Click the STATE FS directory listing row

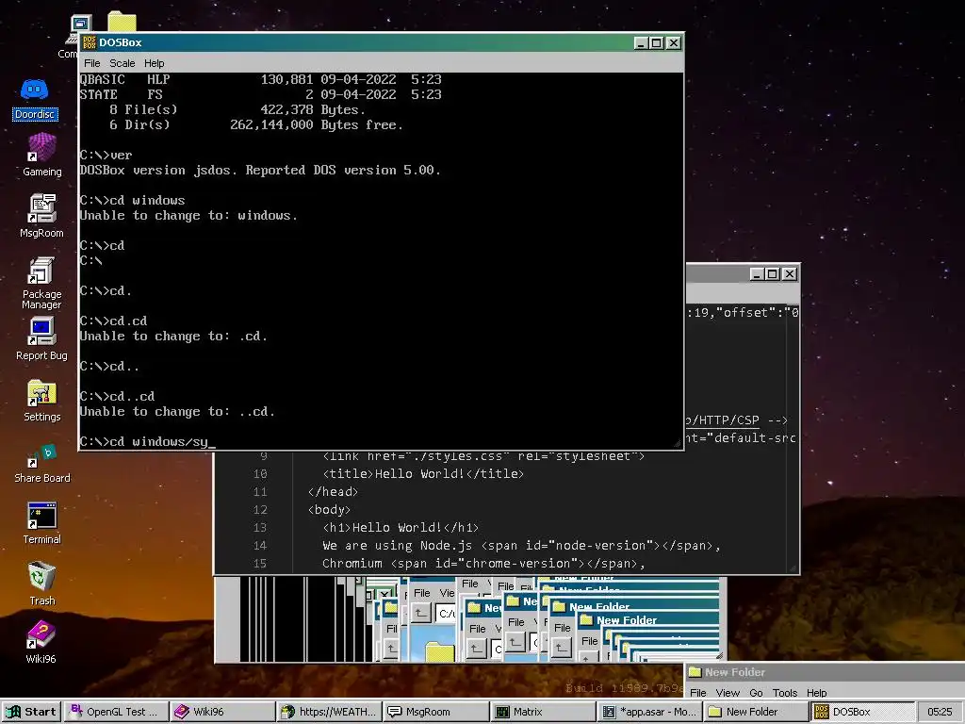[260, 94]
